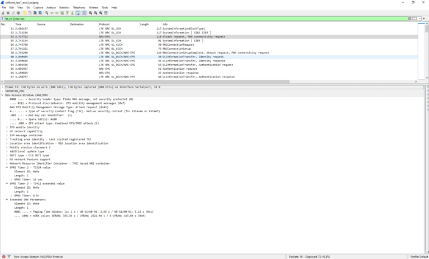Toggle packet colorization toolbar button
429x259 pixels.
(x=84, y=13)
